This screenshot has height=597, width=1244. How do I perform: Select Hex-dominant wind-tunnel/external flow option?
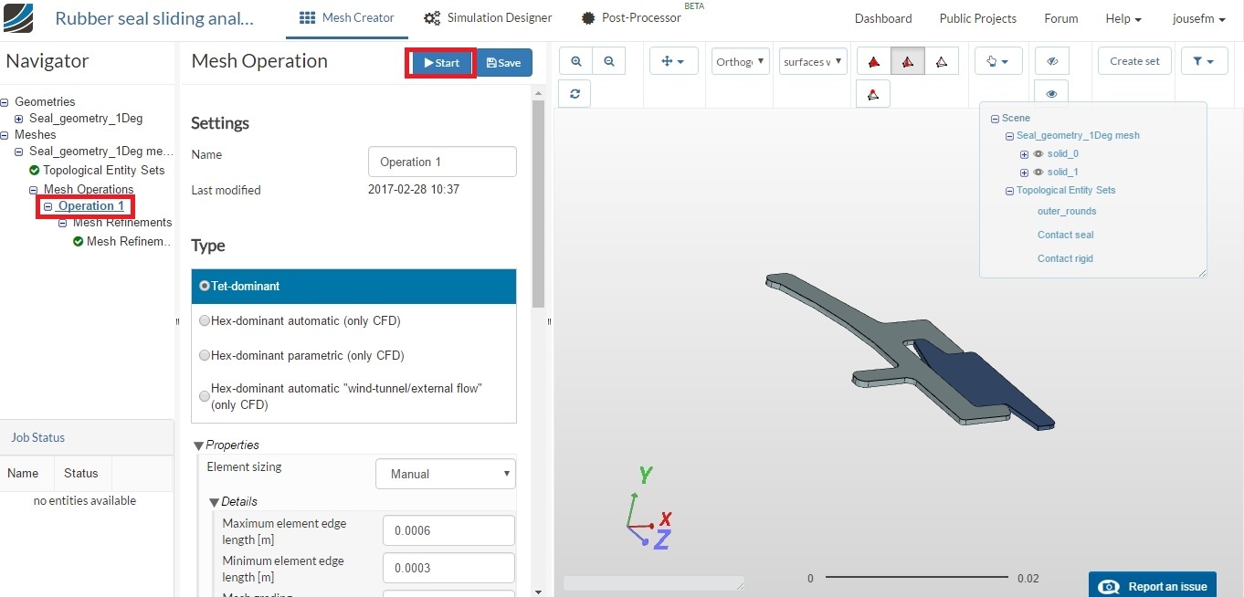(x=353, y=396)
